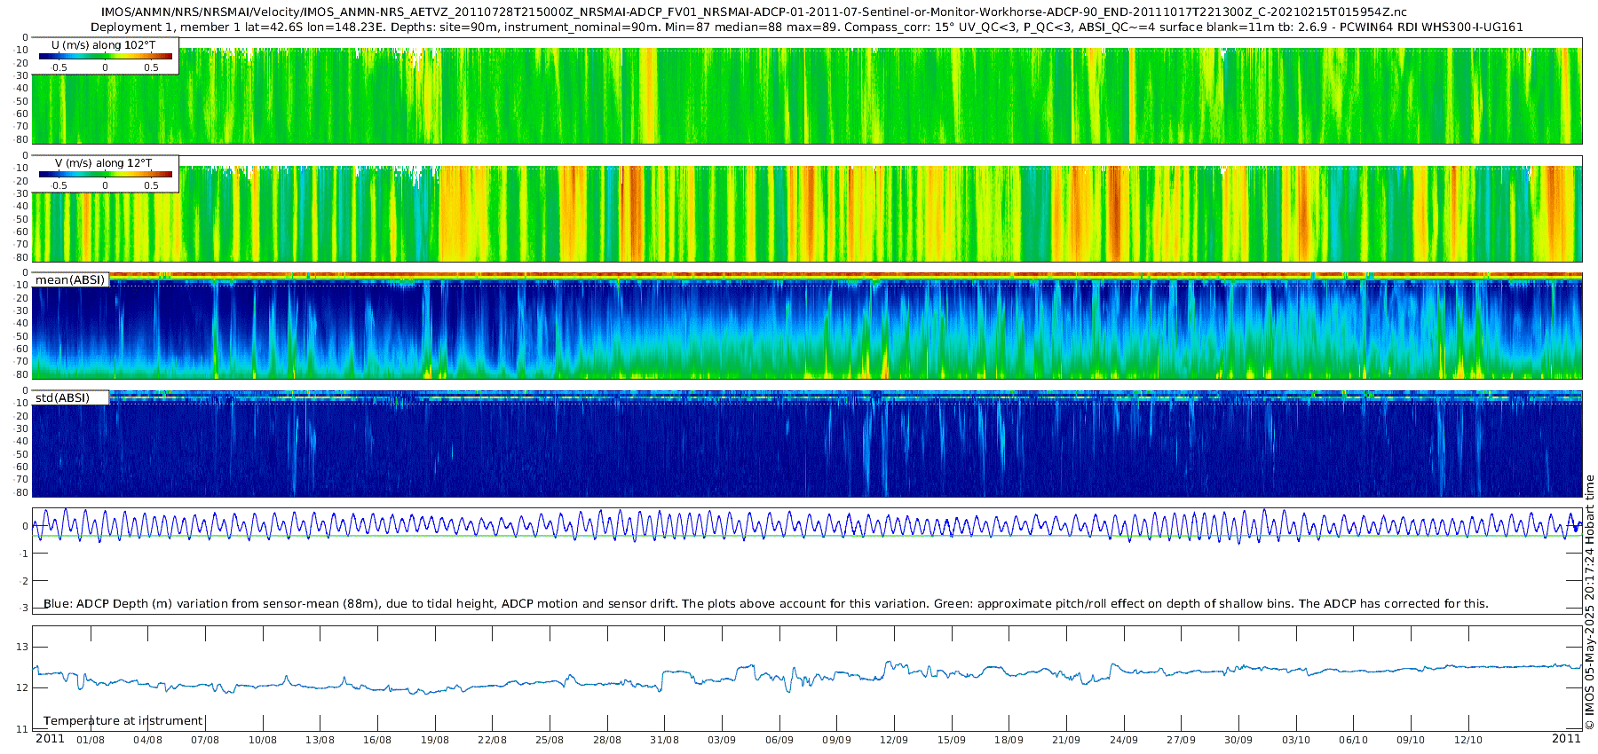Select the 12/10 date on time axis
Viewport: 1598px width, 754px height.
[1467, 740]
